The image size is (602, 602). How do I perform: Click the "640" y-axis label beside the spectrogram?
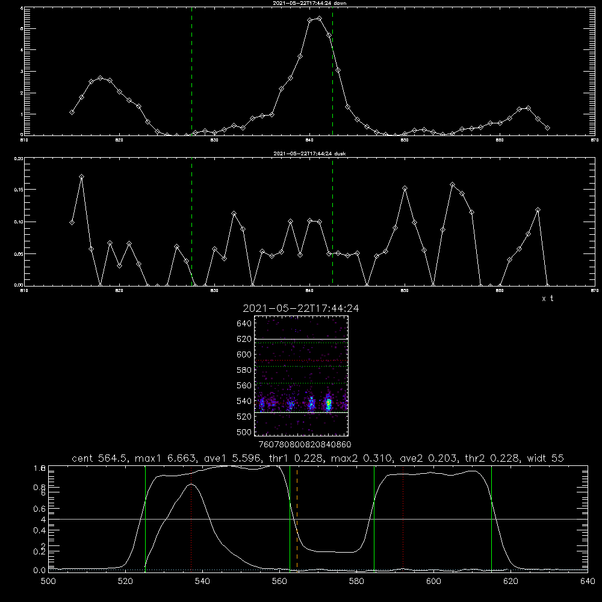(x=244, y=324)
